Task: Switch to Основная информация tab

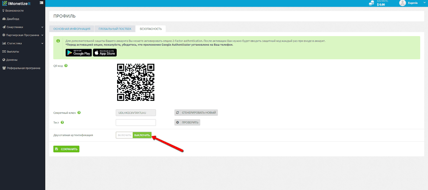Action: pos(72,29)
